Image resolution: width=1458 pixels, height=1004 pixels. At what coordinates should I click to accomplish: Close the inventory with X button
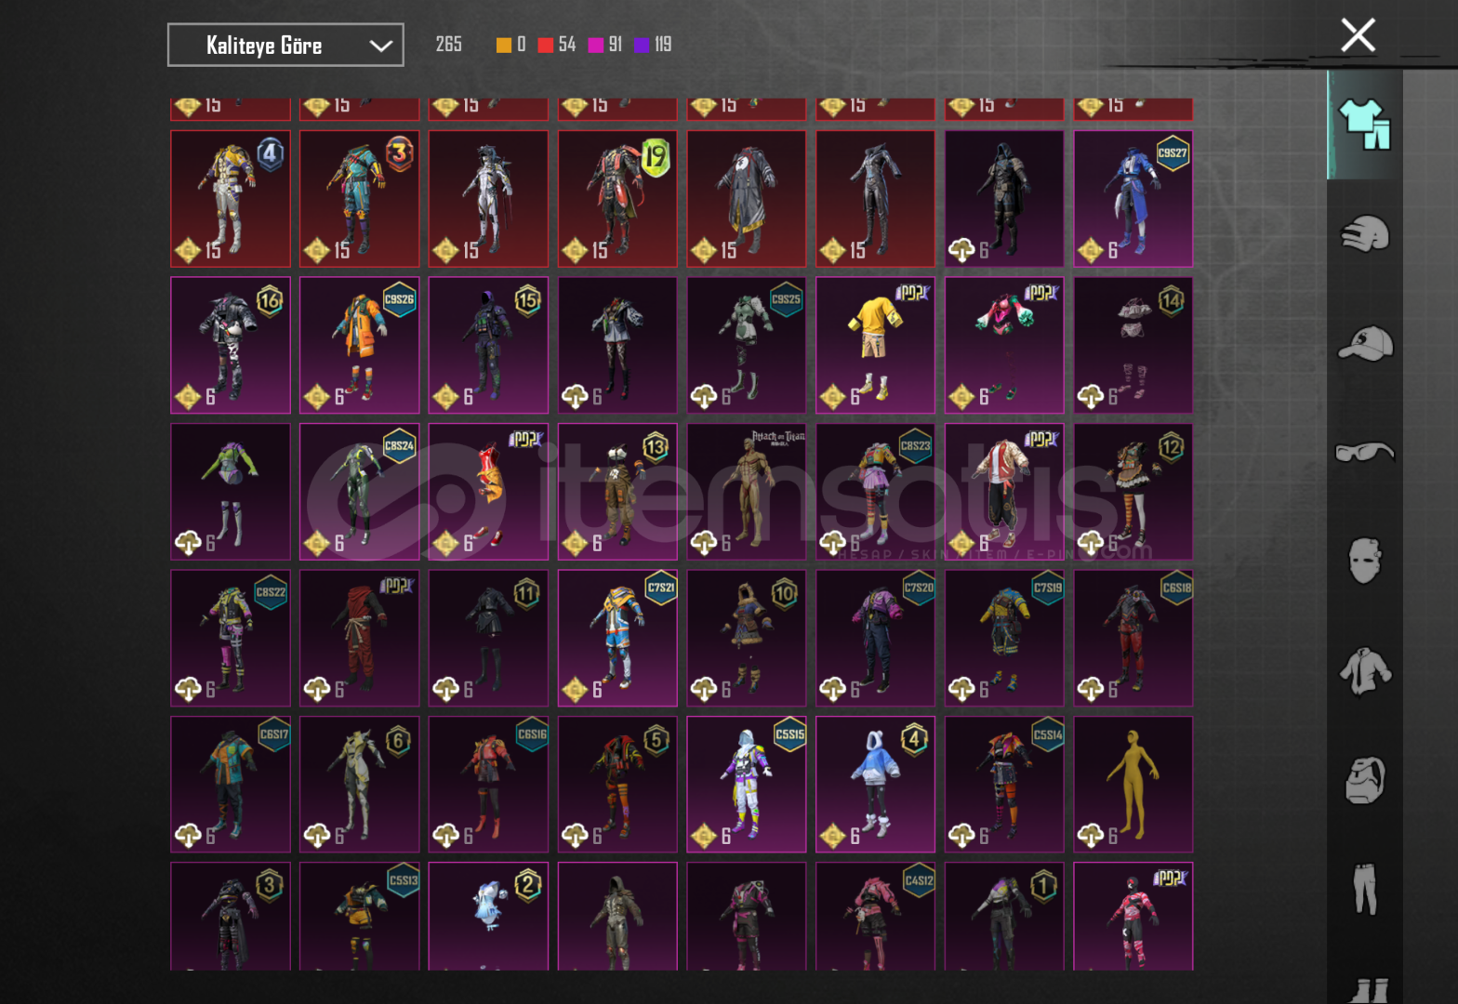coord(1358,36)
